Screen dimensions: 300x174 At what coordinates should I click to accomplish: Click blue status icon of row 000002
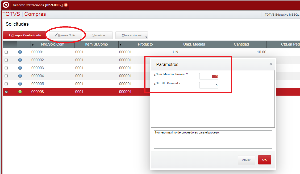(x=20, y=60)
